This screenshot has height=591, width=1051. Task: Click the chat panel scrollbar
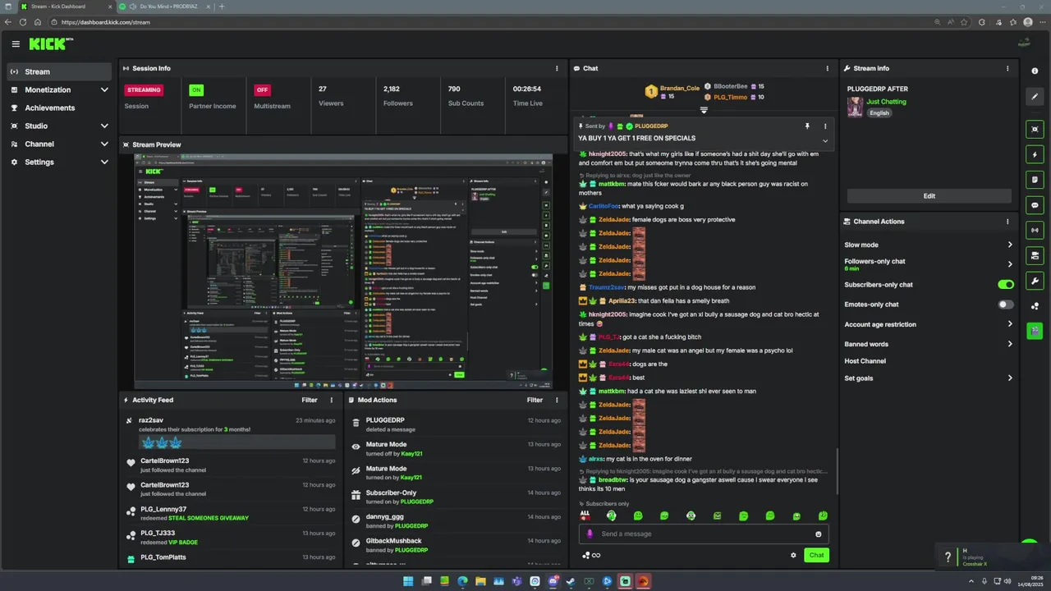(x=837, y=472)
